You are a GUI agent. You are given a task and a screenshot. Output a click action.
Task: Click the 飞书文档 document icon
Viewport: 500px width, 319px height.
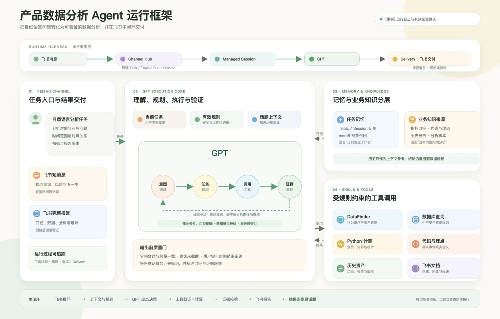pos(415,268)
